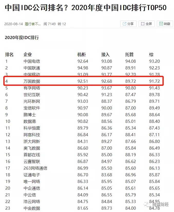Viewport: 174px width, 212px height.
Task: Click the 机柜 column header
Action: coord(81,54)
